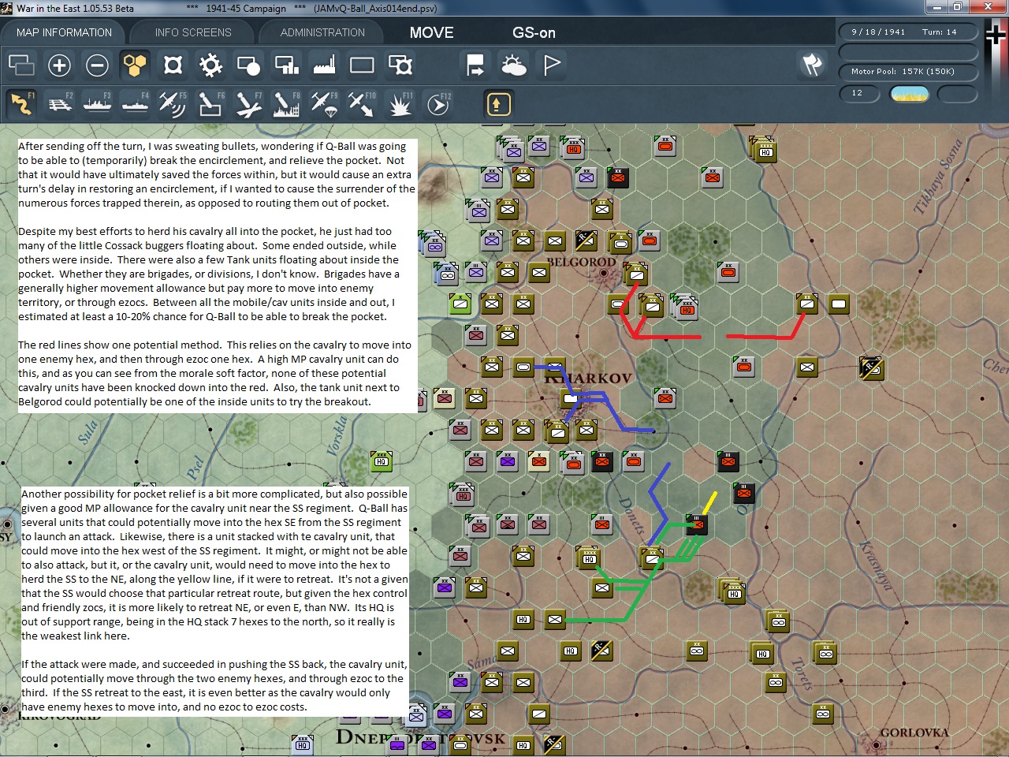Click the MOVE mode label
The height and width of the screenshot is (757, 1009).
[431, 32]
